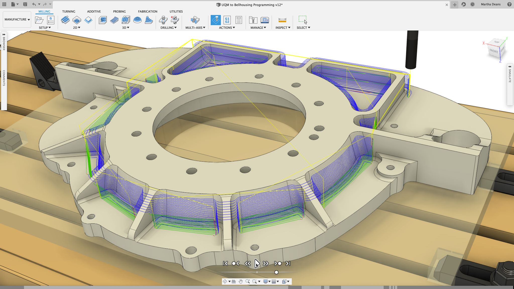Choose the 3D Pocket Clearing icon
The image size is (514, 289).
[114, 20]
